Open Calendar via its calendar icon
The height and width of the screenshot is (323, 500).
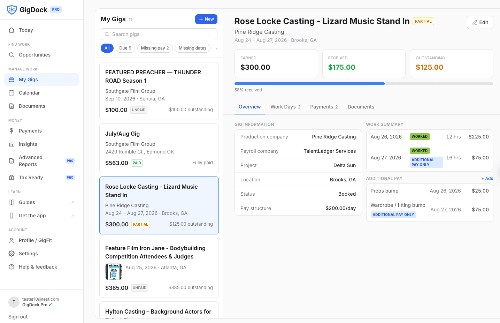(11, 93)
